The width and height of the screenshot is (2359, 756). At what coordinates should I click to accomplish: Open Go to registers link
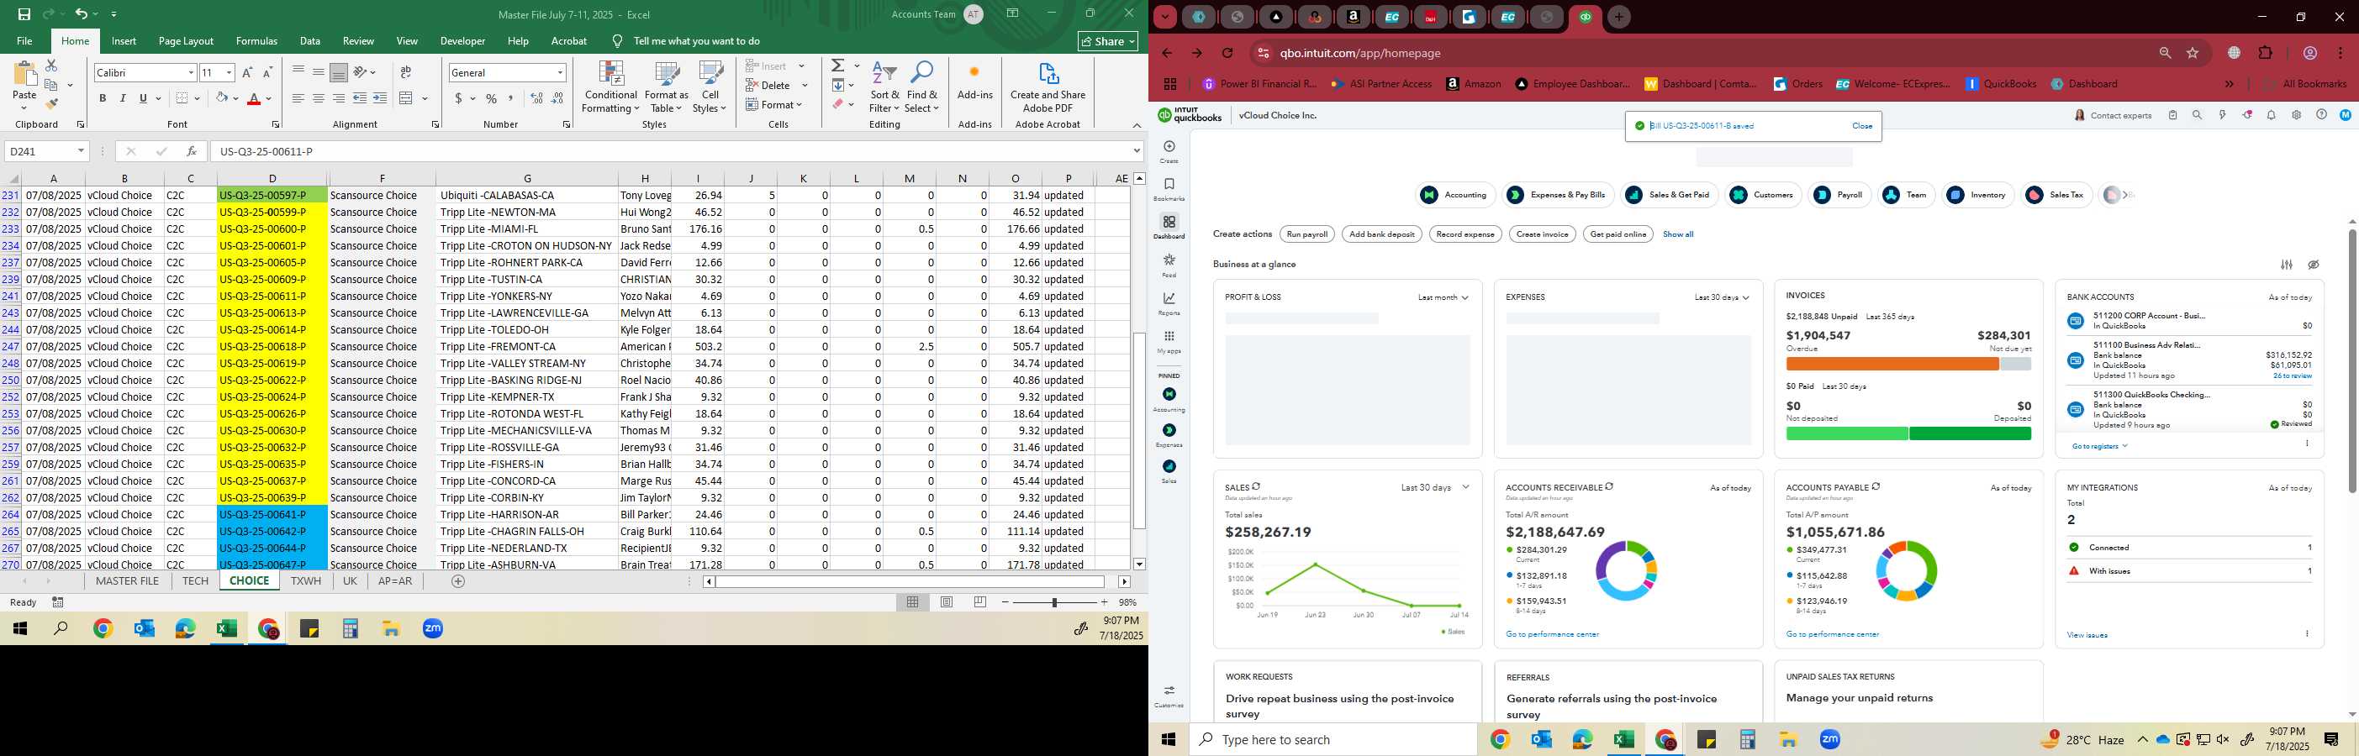pos(2099,447)
